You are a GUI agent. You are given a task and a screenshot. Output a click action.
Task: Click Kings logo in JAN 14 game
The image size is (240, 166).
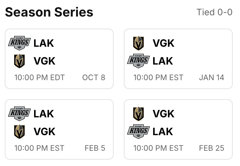(138, 61)
